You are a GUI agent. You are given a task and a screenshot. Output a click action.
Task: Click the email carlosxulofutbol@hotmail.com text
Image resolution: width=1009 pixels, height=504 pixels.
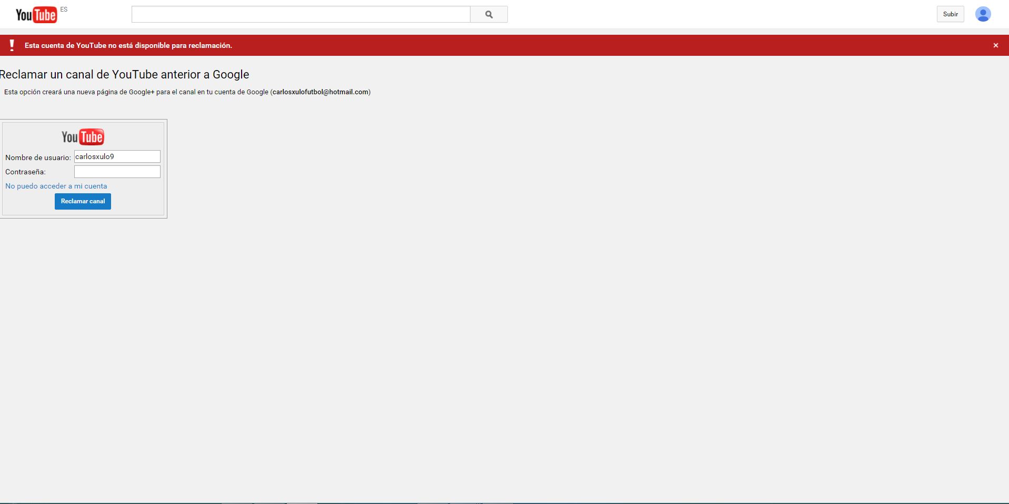[321, 92]
